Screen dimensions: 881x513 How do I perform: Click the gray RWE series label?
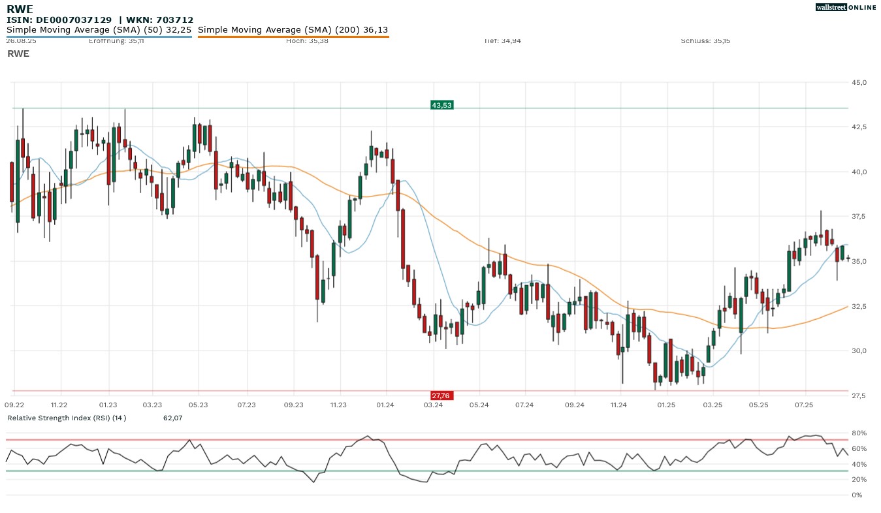tap(18, 54)
